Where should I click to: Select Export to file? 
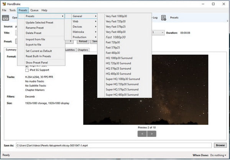tap(41, 45)
